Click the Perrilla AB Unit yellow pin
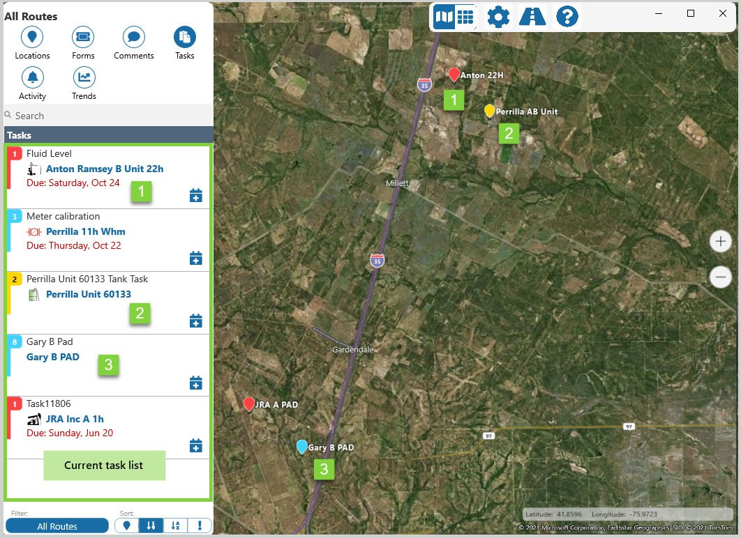Image resolution: width=741 pixels, height=538 pixels. tap(490, 111)
